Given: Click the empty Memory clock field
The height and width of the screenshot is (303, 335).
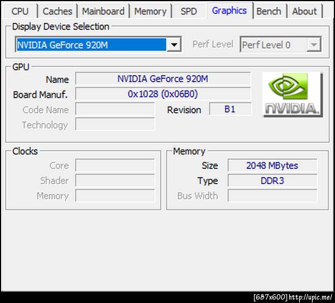Looking at the screenshot, I should click(x=115, y=196).
